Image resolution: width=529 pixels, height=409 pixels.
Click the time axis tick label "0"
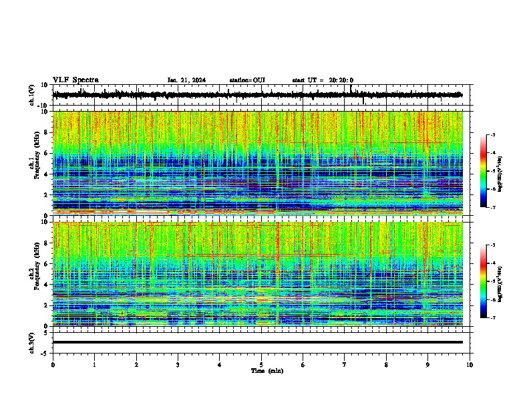53,365
